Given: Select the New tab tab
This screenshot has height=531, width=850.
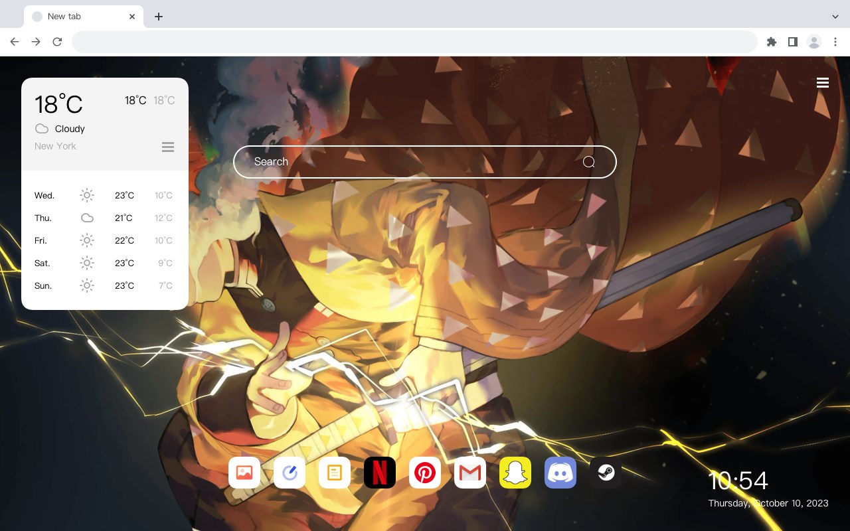Looking at the screenshot, I should coord(84,17).
